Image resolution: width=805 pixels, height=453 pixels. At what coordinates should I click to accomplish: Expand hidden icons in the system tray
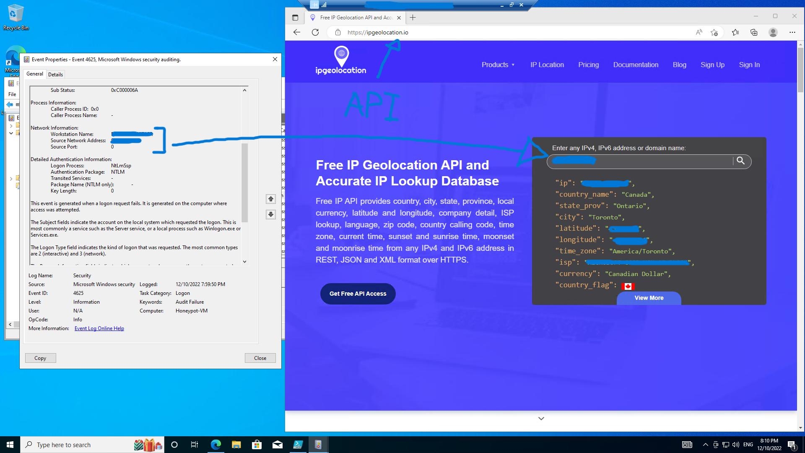(x=706, y=445)
